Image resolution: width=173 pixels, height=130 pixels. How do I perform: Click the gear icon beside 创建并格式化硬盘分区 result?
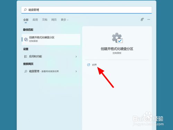coord(26,40)
